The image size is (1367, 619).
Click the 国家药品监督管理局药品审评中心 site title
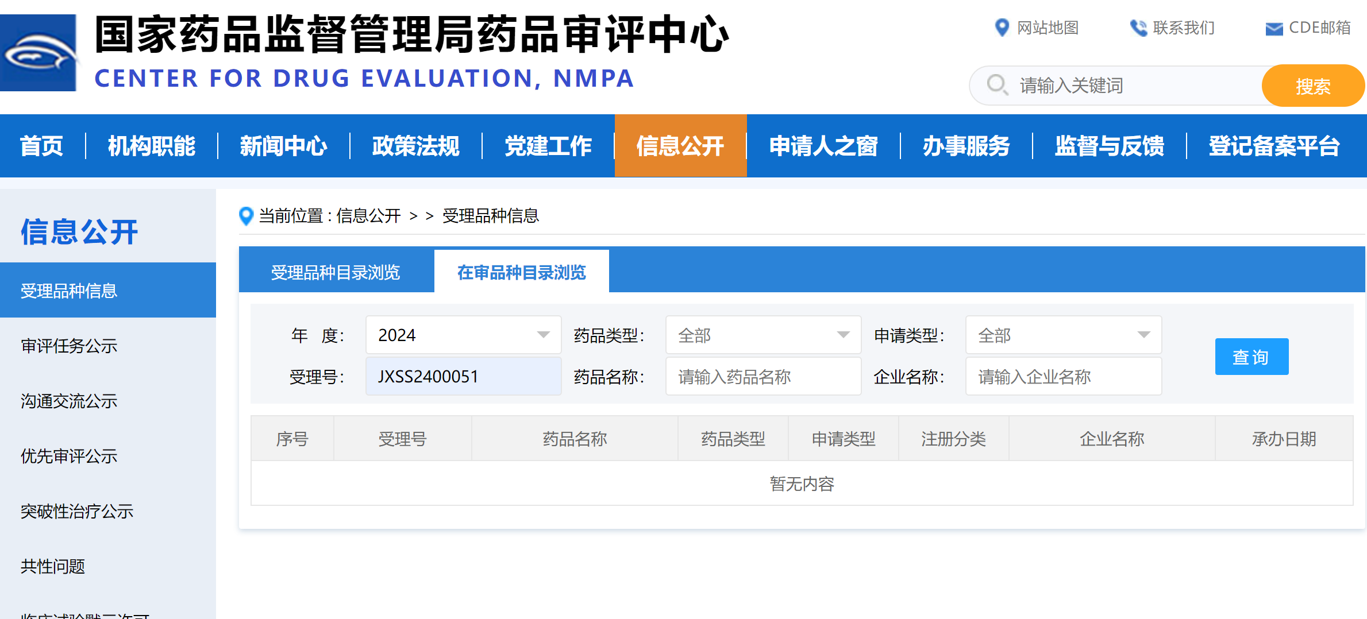(411, 34)
